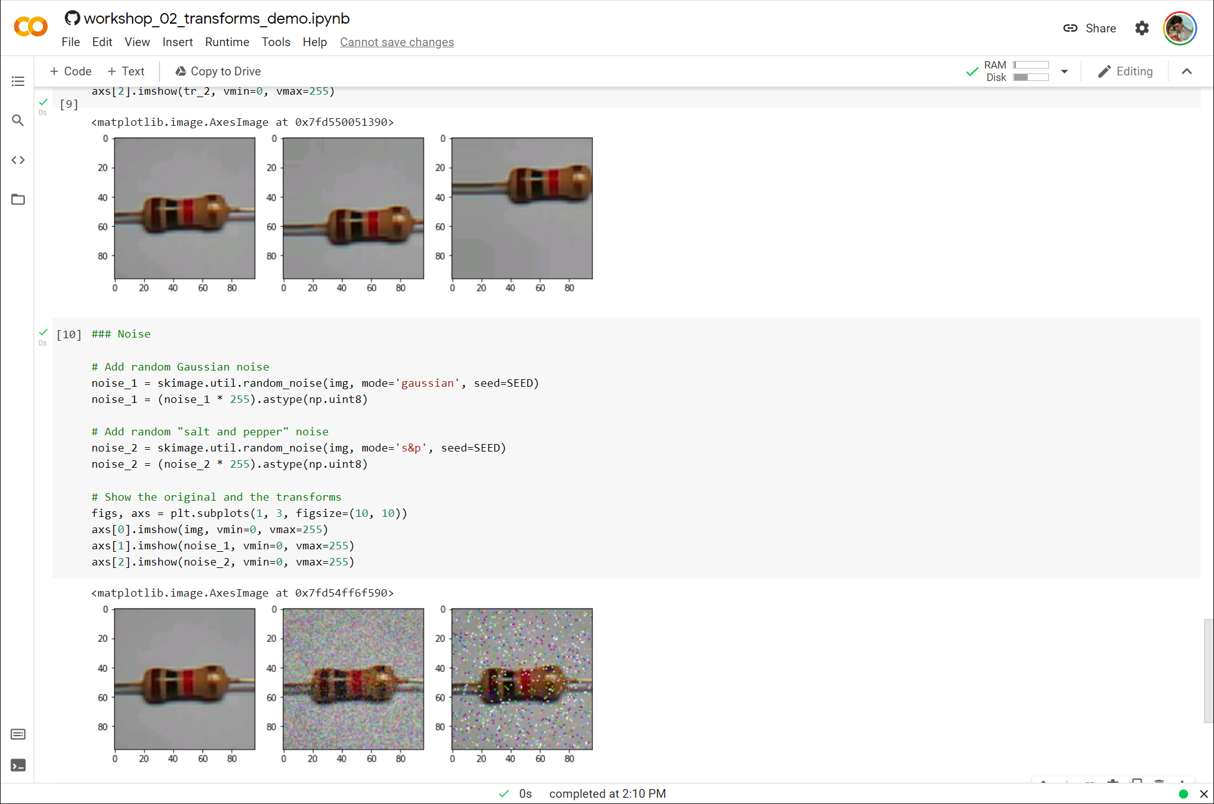The height and width of the screenshot is (804, 1214).
Task: Open the code snippets sidebar icon
Action: (18, 160)
